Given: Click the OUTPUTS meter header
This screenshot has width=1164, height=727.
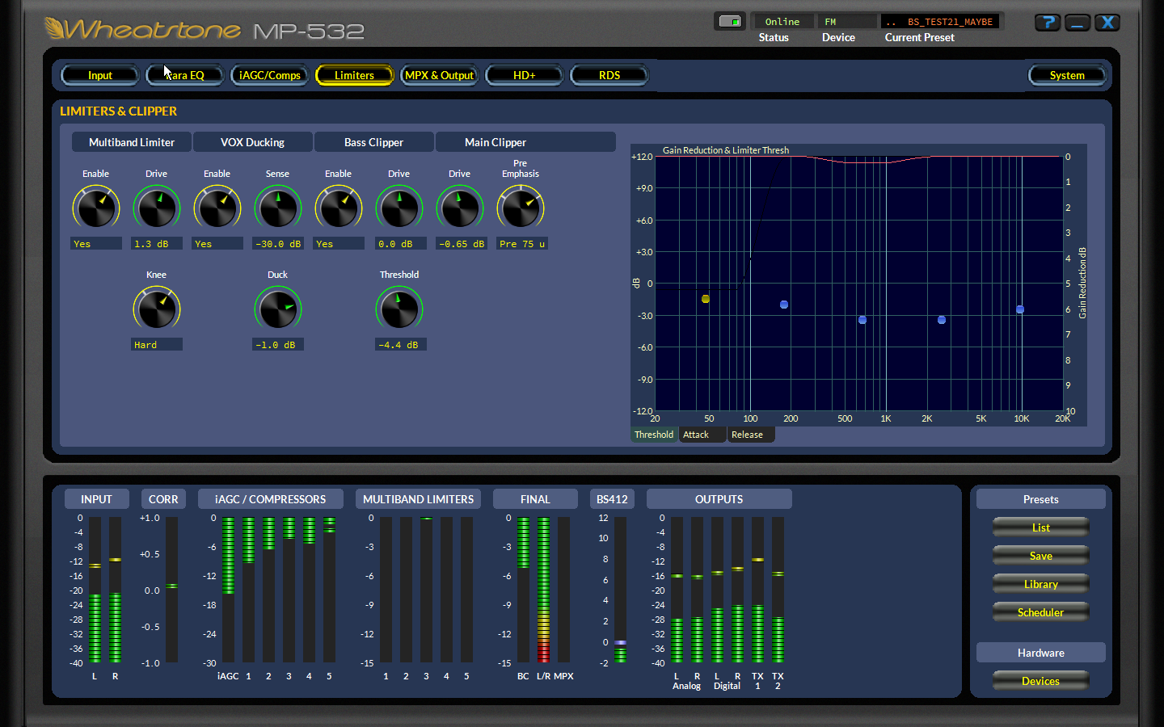Looking at the screenshot, I should tap(719, 499).
